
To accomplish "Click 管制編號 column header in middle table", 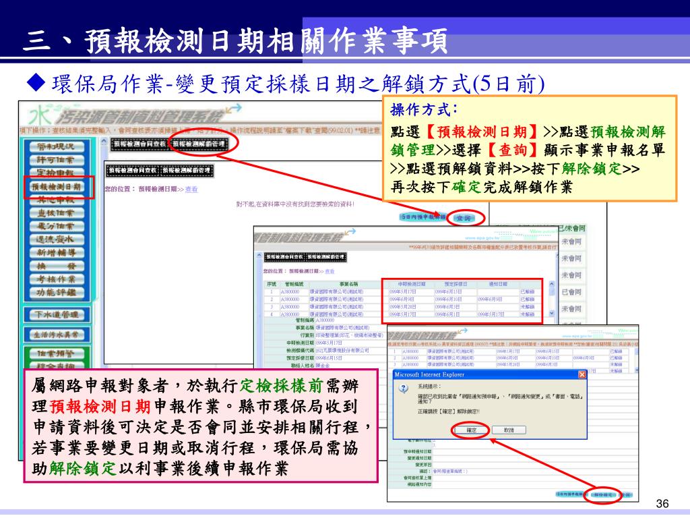I will pyautogui.click(x=294, y=284).
